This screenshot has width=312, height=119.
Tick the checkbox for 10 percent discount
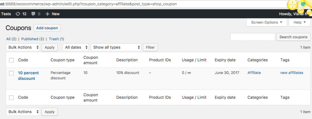coord(11,73)
